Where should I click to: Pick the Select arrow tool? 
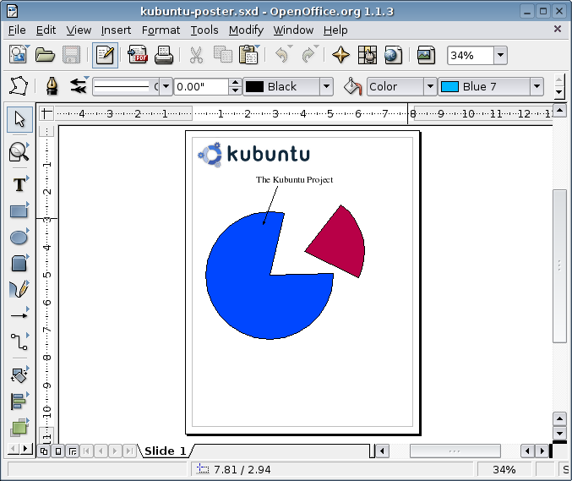point(19,119)
